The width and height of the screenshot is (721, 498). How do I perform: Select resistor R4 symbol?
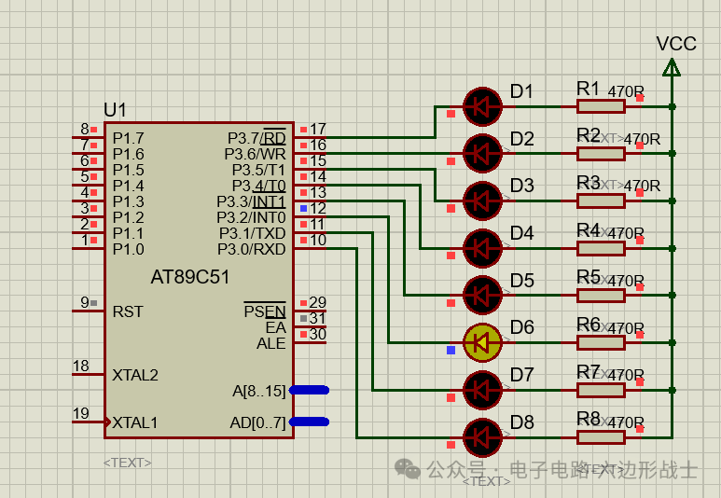(x=601, y=248)
